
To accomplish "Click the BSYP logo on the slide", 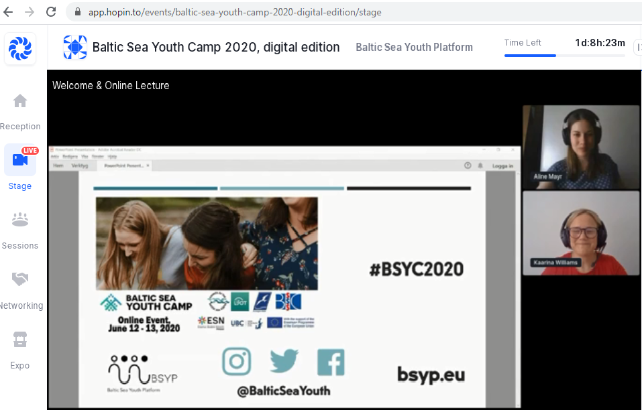I will tap(142, 372).
